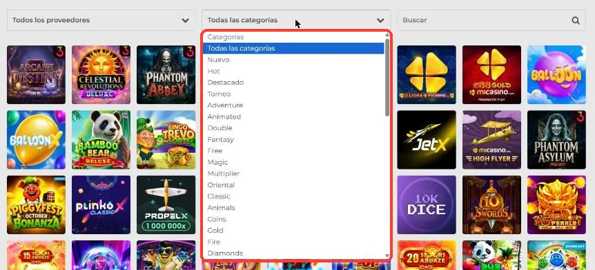Select Coins from the list
The image size is (595, 270).
point(293,219)
